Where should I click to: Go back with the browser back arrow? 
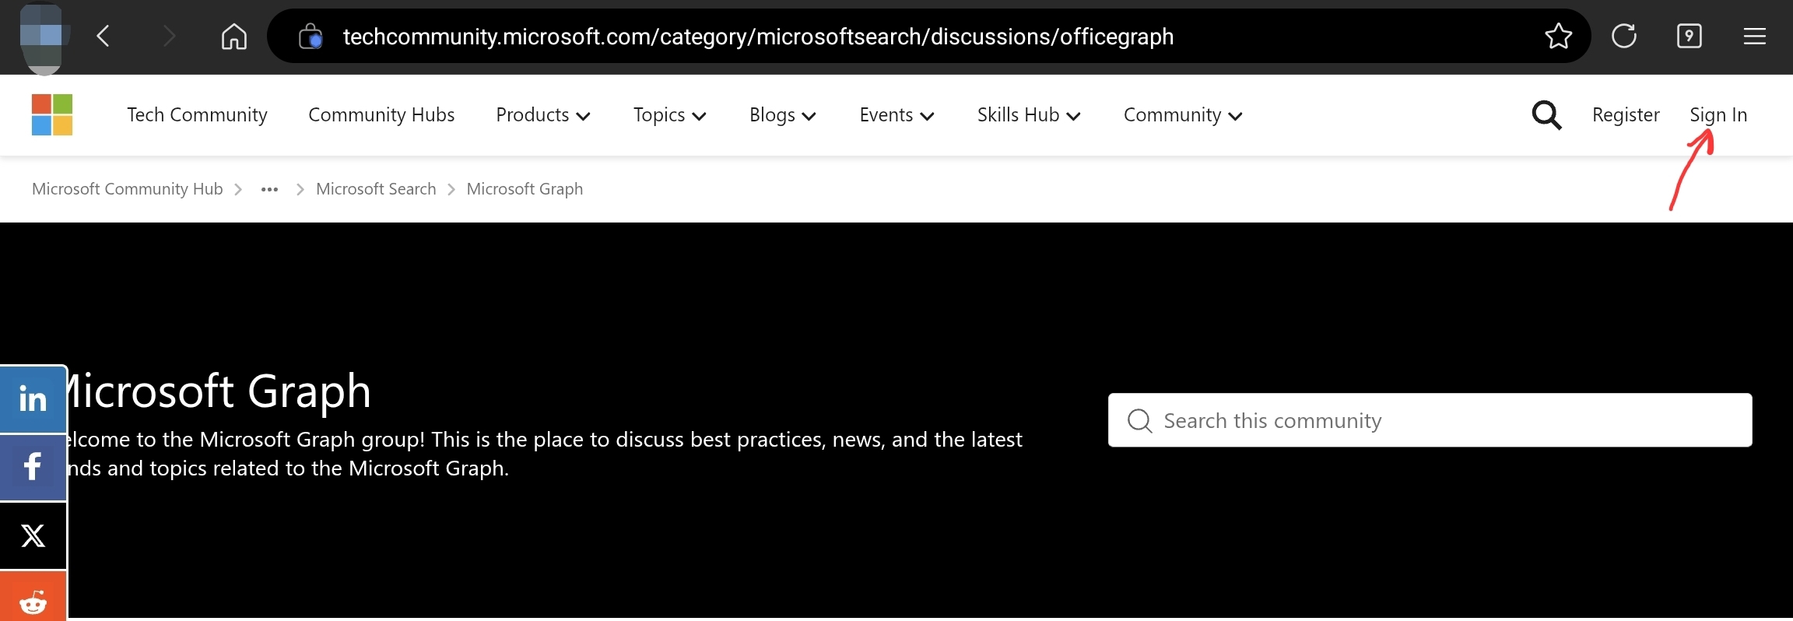point(103,36)
